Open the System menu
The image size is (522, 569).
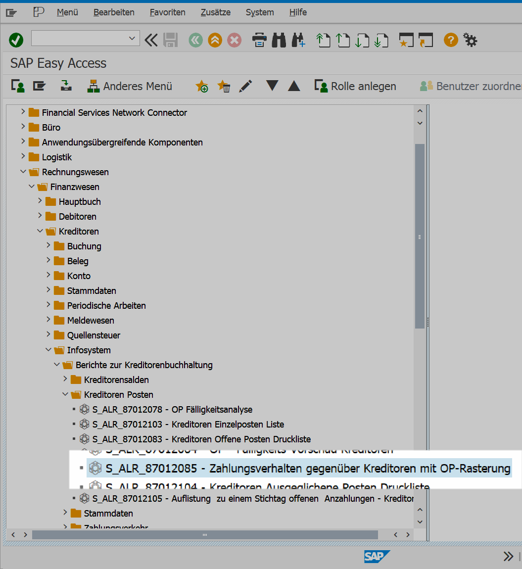coord(260,12)
